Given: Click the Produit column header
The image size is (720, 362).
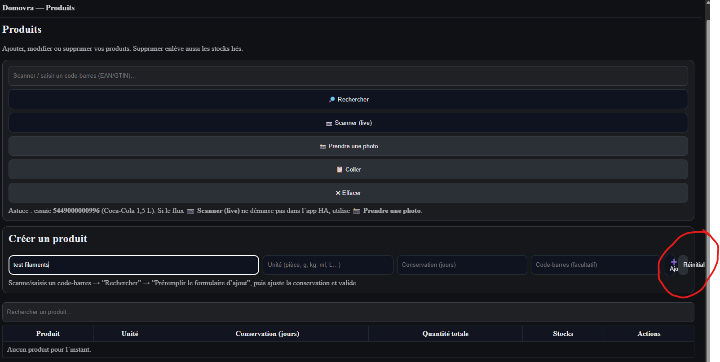Looking at the screenshot, I should (48, 334).
